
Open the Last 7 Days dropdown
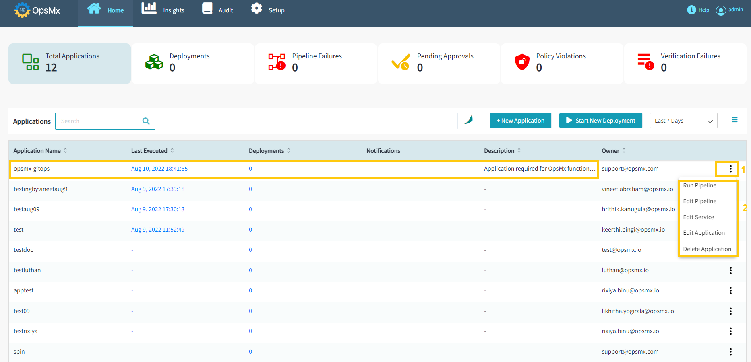683,120
